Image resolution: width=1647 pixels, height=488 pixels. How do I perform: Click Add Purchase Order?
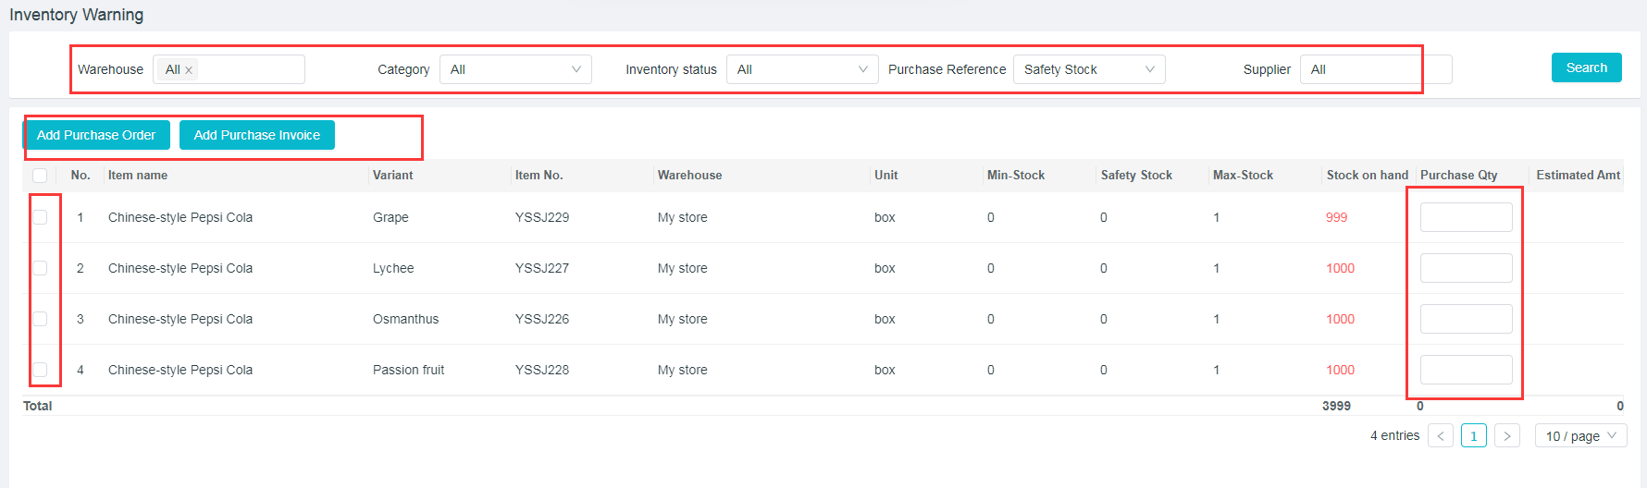coord(96,135)
